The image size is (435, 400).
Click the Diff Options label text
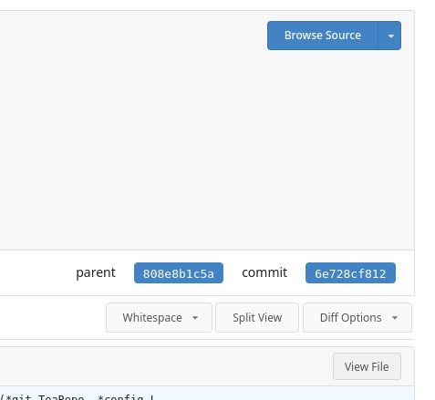350,318
